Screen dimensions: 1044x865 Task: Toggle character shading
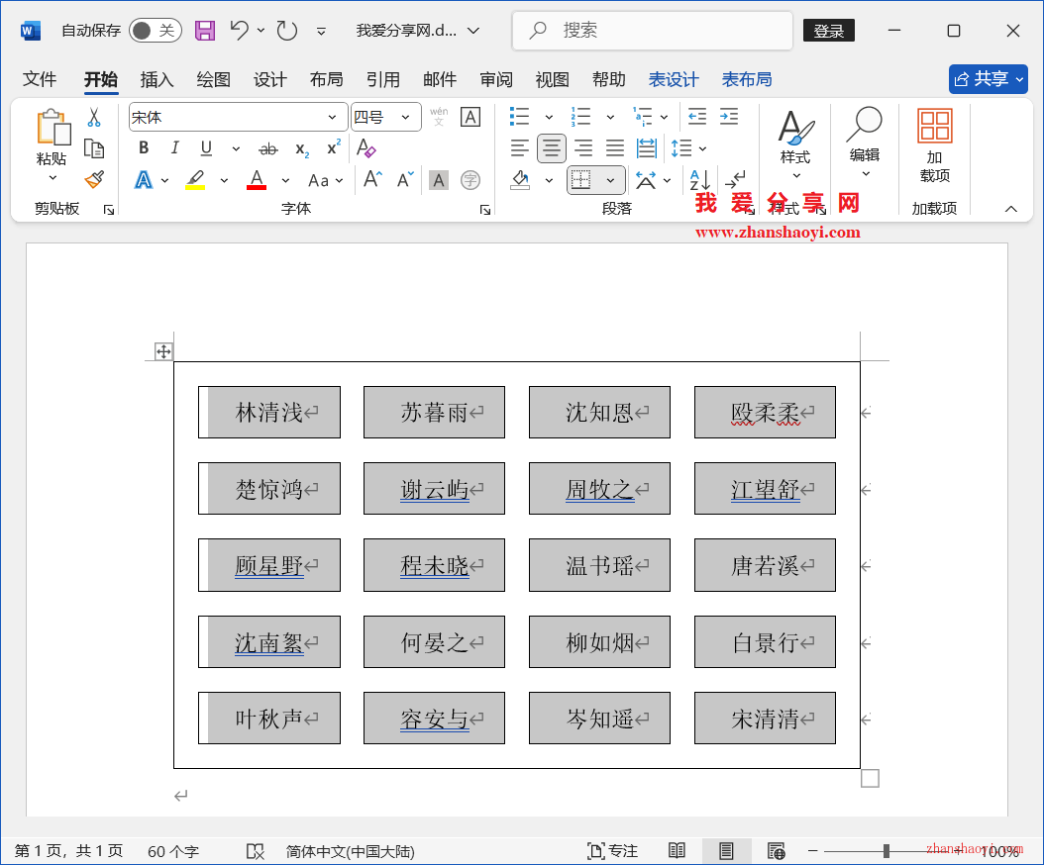438,180
